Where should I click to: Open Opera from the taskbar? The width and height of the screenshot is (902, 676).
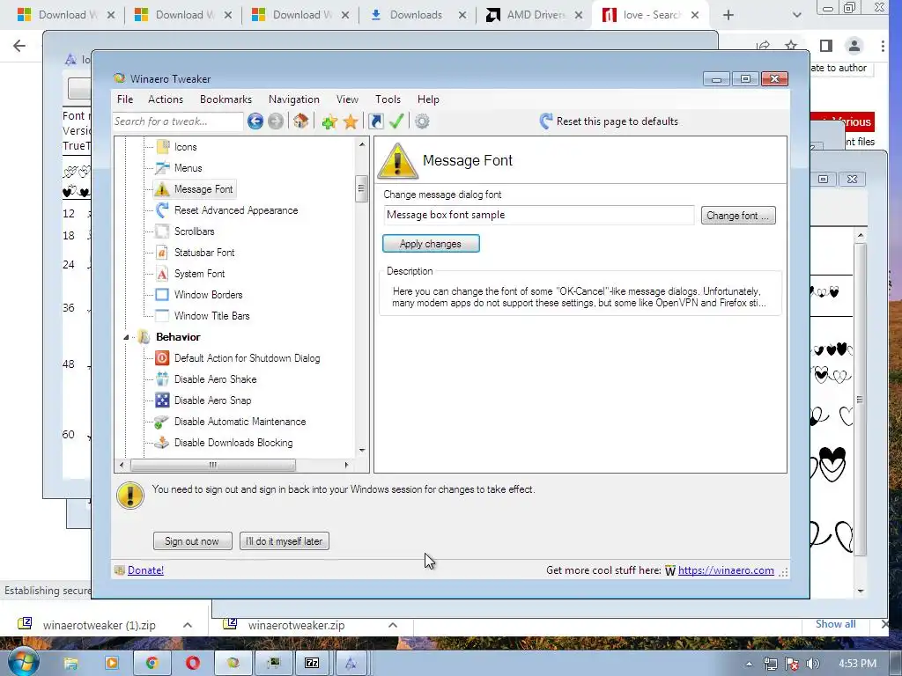(x=193, y=663)
